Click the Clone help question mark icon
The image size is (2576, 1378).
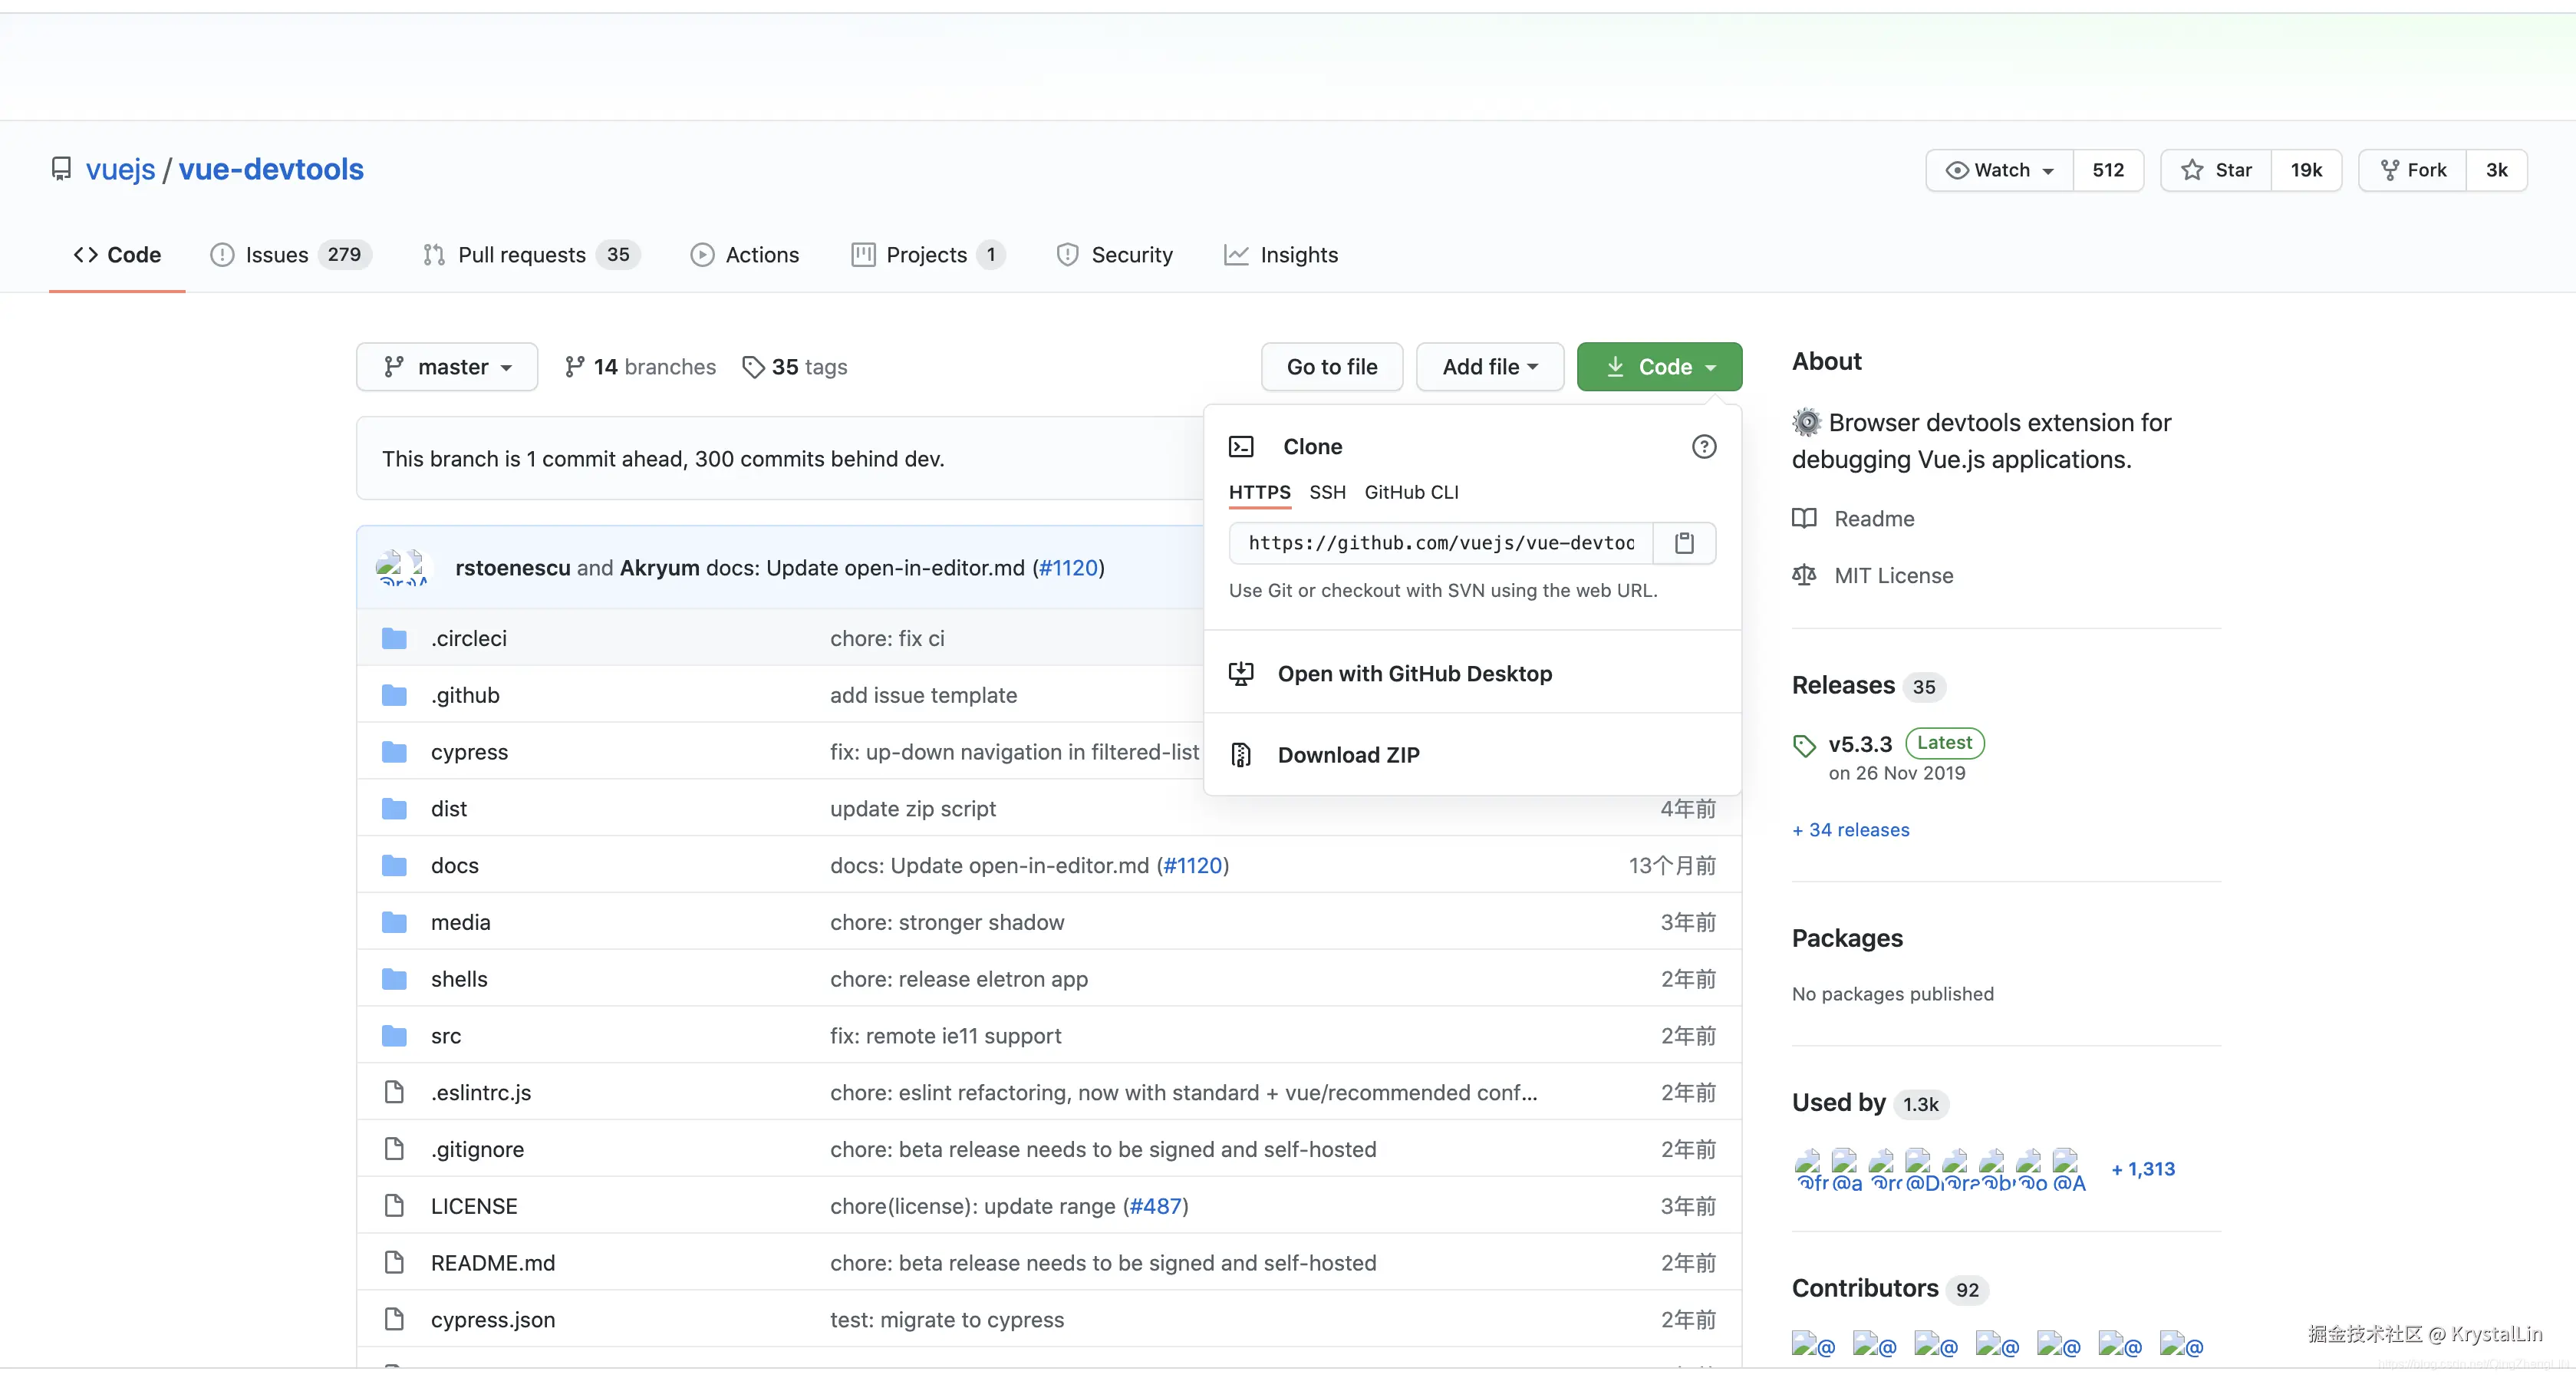[1704, 447]
